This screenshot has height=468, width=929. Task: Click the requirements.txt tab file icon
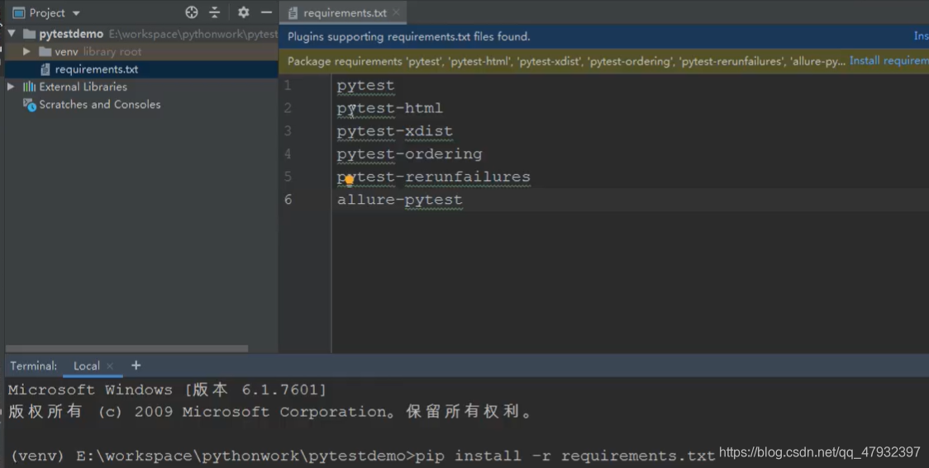point(293,13)
